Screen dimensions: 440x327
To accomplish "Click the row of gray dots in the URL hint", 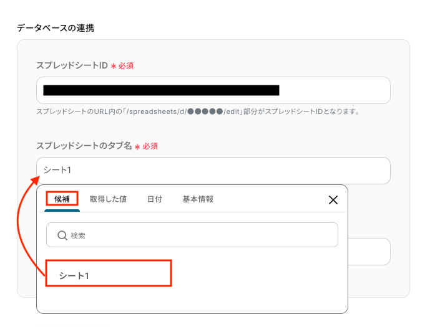I will [x=205, y=111].
